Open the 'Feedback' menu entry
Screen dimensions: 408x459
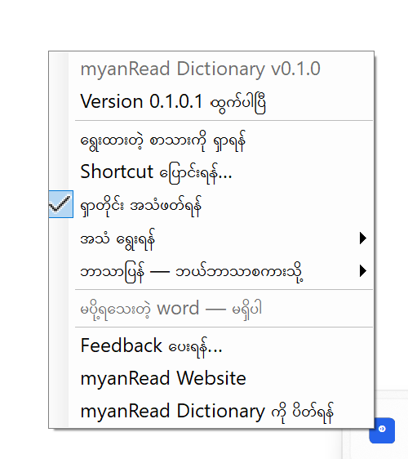point(211,346)
